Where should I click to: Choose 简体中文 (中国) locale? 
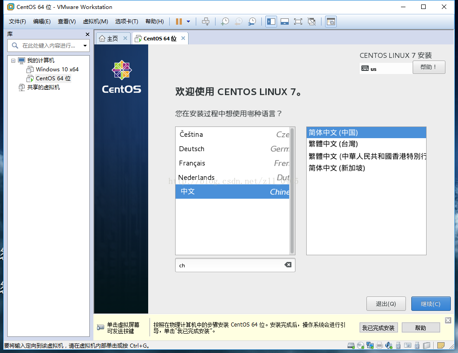pos(366,132)
